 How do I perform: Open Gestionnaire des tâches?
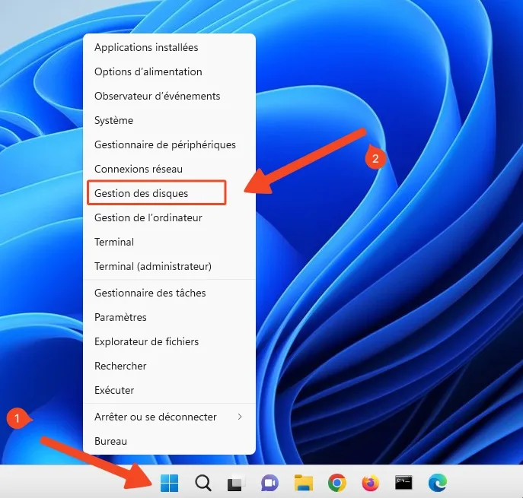pos(170,293)
